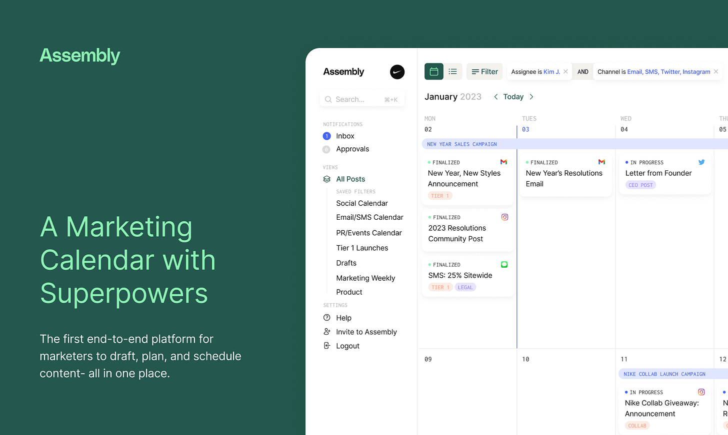Open Approvals in sidebar
Screen dimensions: 728x435
click(352, 149)
